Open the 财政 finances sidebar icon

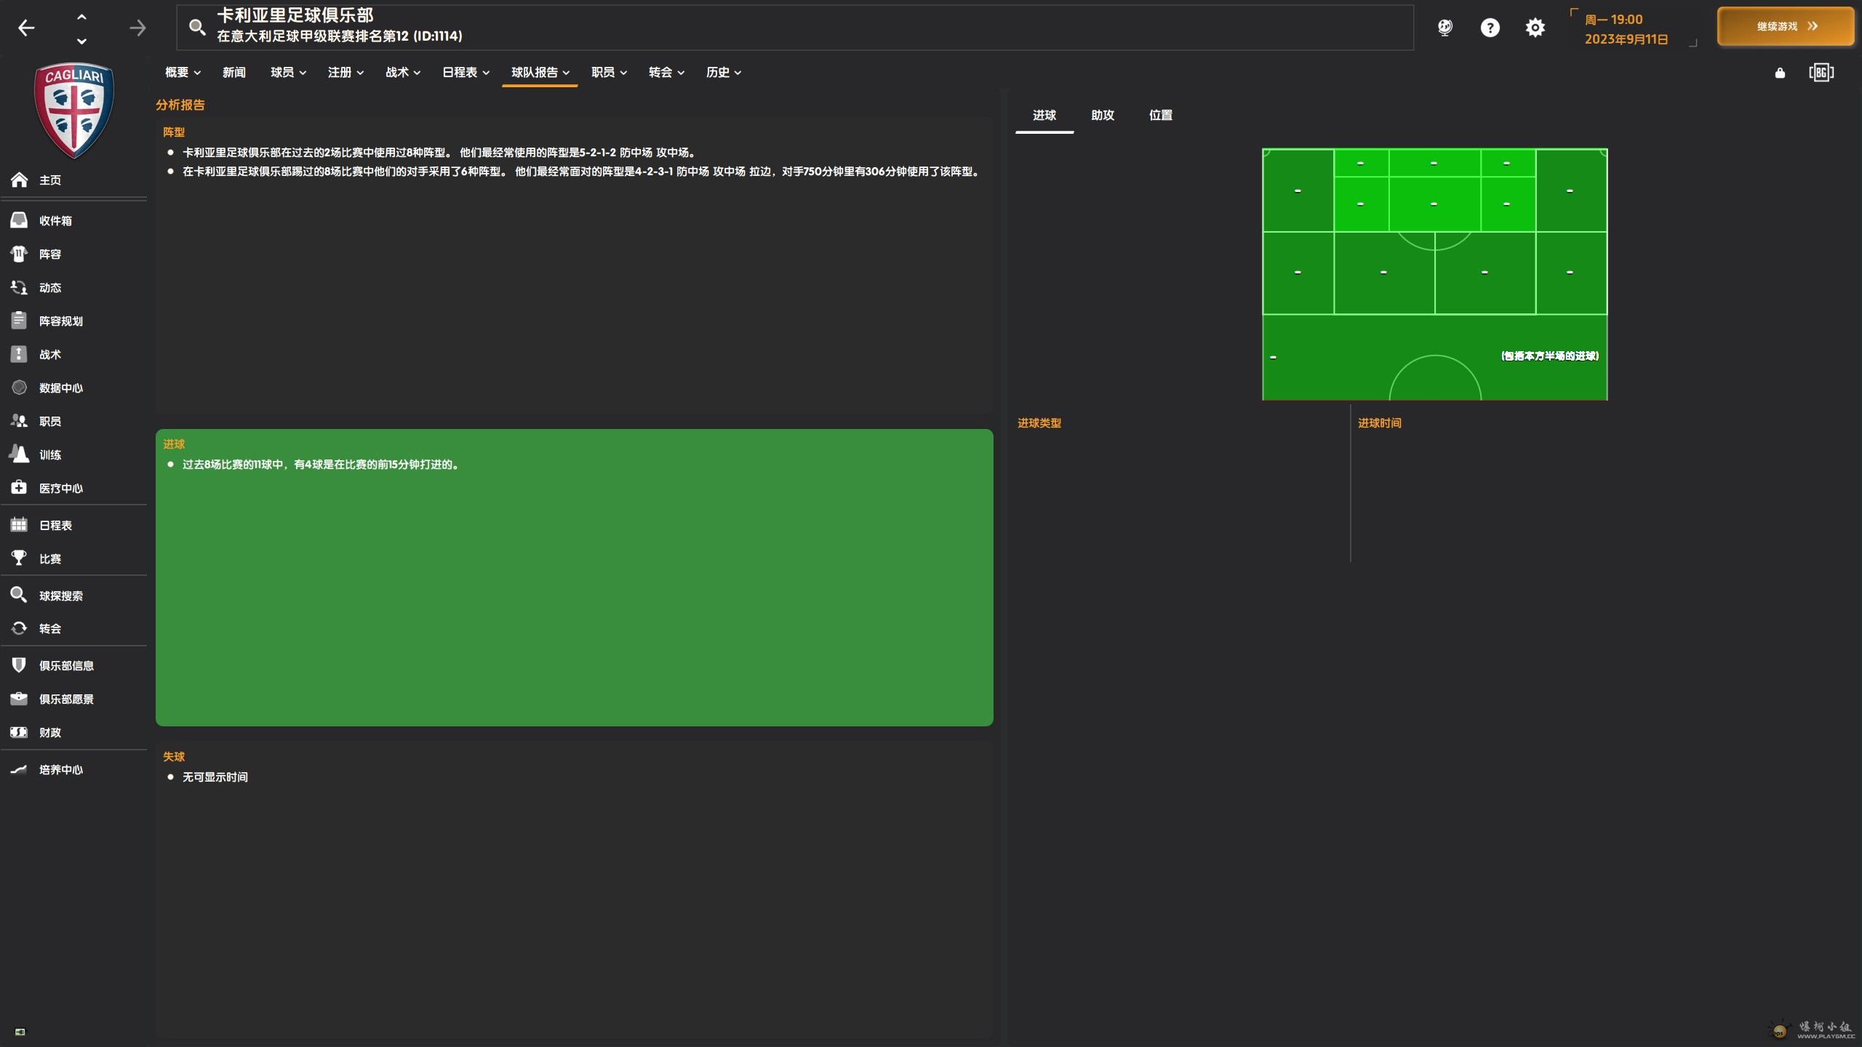tap(20, 732)
